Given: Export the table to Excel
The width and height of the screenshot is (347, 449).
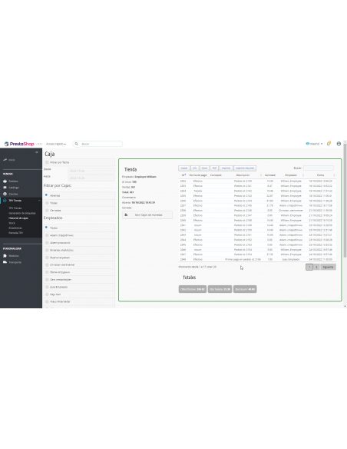Looking at the screenshot, I should [x=204, y=168].
